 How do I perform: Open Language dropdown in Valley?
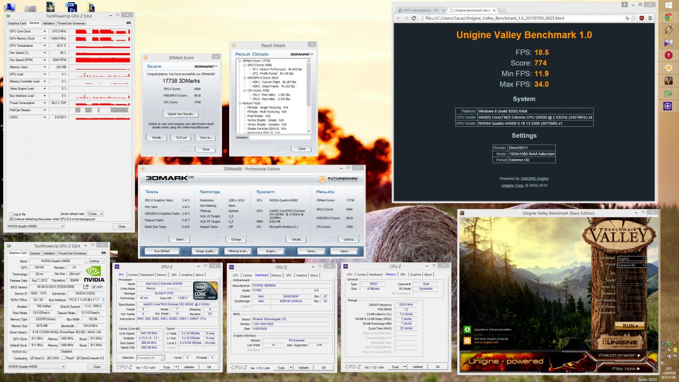pyautogui.click(x=631, y=258)
